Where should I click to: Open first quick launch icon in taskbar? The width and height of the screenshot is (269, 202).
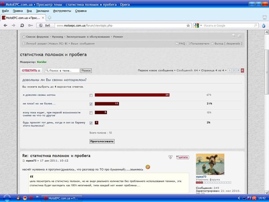(18, 198)
